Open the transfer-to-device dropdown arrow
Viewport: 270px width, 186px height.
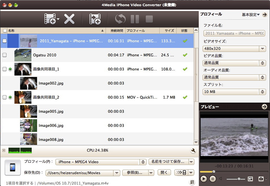[x=191, y=173]
